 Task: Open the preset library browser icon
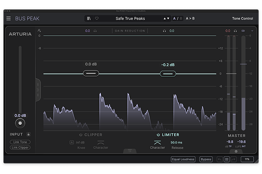pos(89,18)
